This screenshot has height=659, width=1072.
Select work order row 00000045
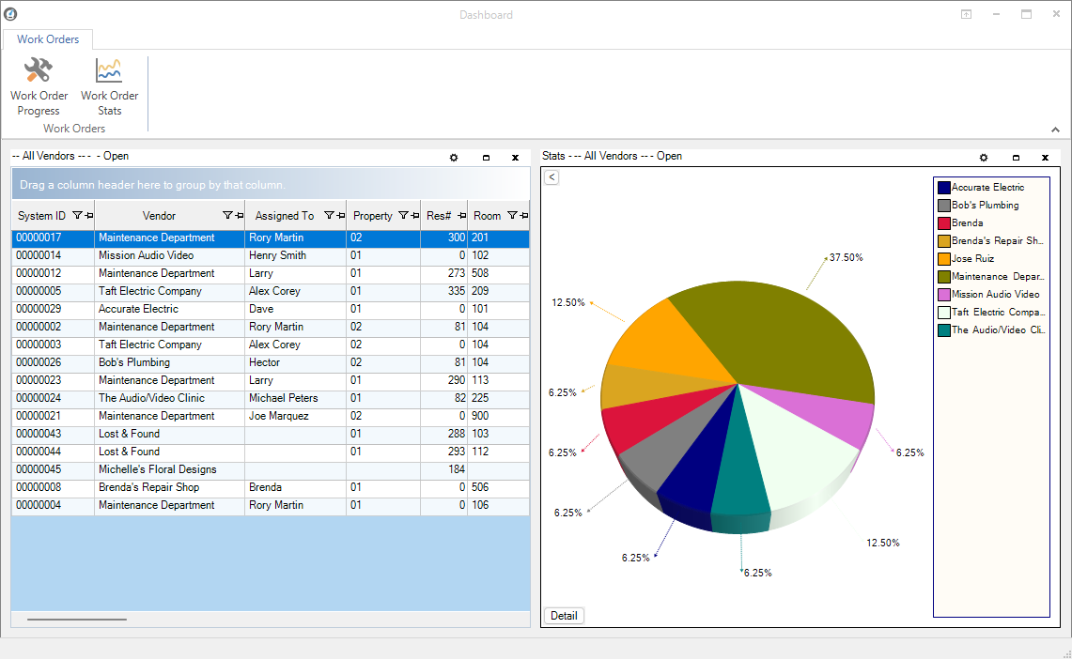[x=270, y=469]
